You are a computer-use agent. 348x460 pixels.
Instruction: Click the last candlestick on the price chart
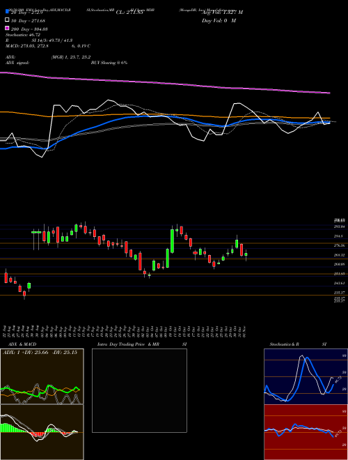(x=246, y=255)
